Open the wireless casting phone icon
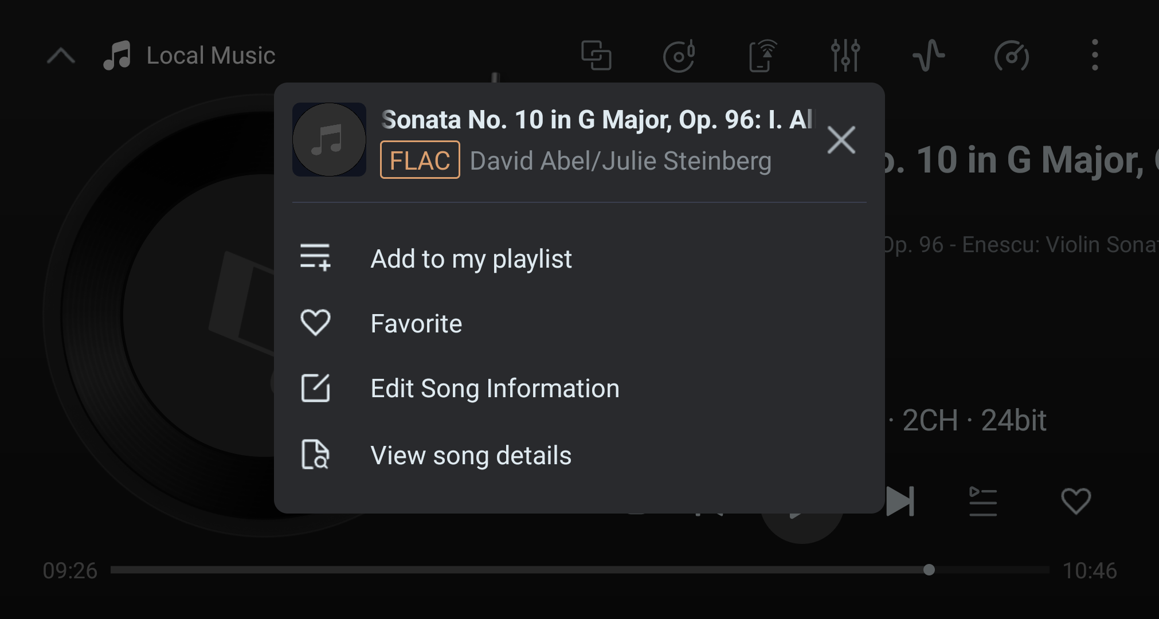Viewport: 1159px width, 619px height. tap(763, 56)
